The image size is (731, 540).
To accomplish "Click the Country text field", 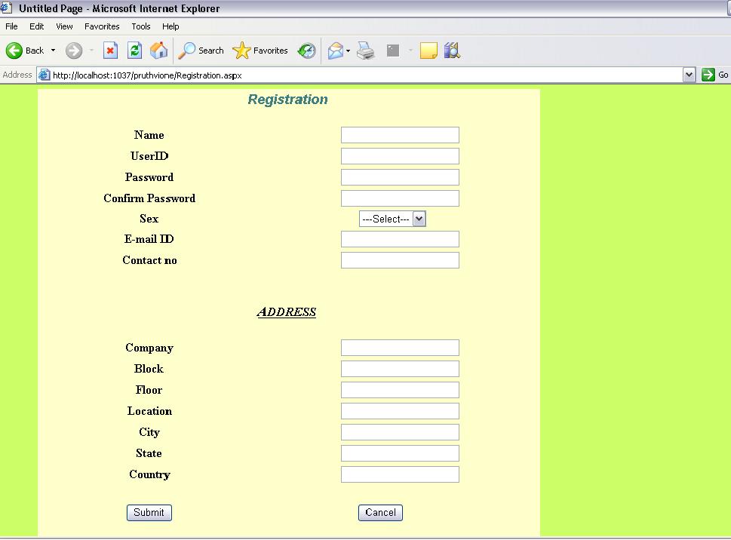I will click(x=400, y=474).
